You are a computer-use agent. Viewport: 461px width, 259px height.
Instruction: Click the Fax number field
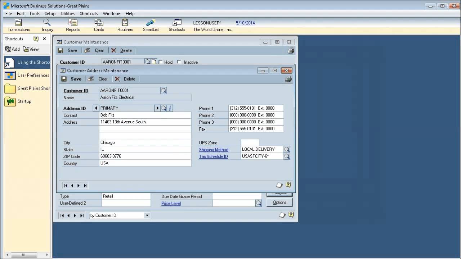[256, 129]
